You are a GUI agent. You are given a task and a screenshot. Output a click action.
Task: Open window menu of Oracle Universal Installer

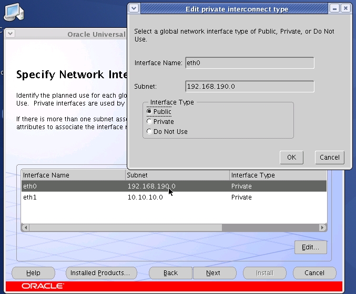[x=10, y=34]
